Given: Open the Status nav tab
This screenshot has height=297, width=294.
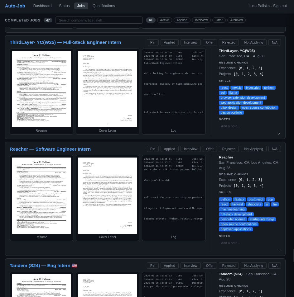Looking at the screenshot, I should [x=64, y=6].
